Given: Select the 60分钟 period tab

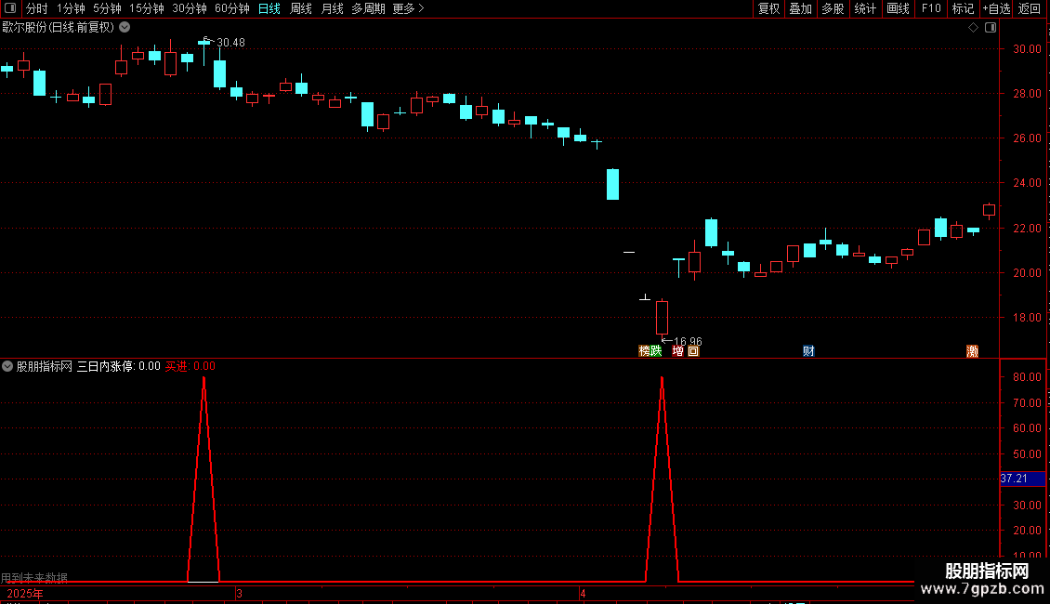Looking at the screenshot, I should 231,8.
